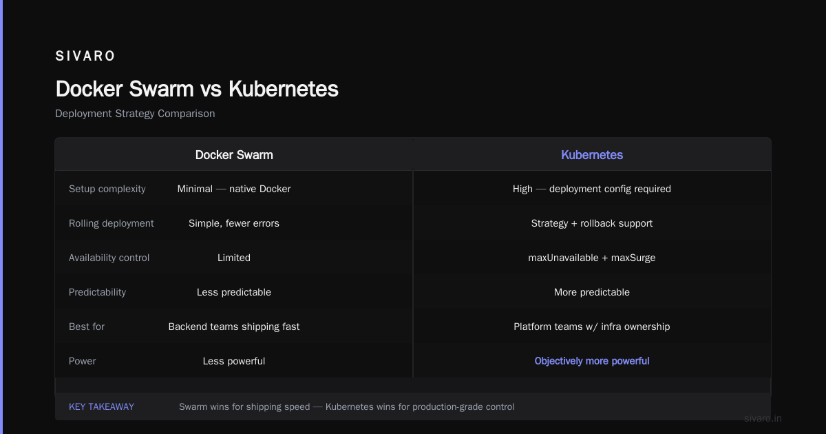The width and height of the screenshot is (826, 434).
Task: Select the 'Availability control' row label
Action: coord(109,258)
